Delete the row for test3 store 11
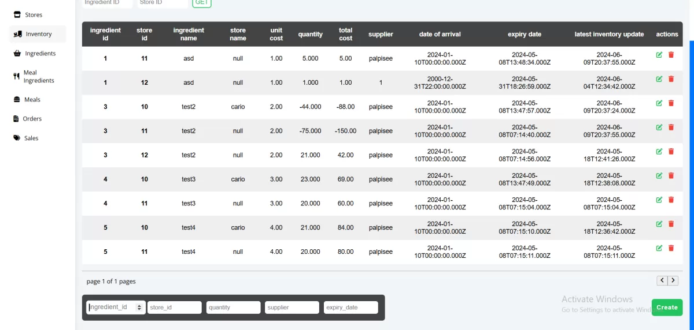694x330 pixels. tap(671, 200)
